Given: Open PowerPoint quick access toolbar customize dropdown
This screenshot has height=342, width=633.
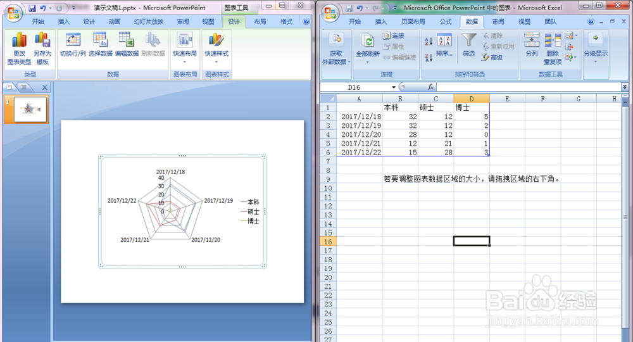Looking at the screenshot, I should point(73,8).
